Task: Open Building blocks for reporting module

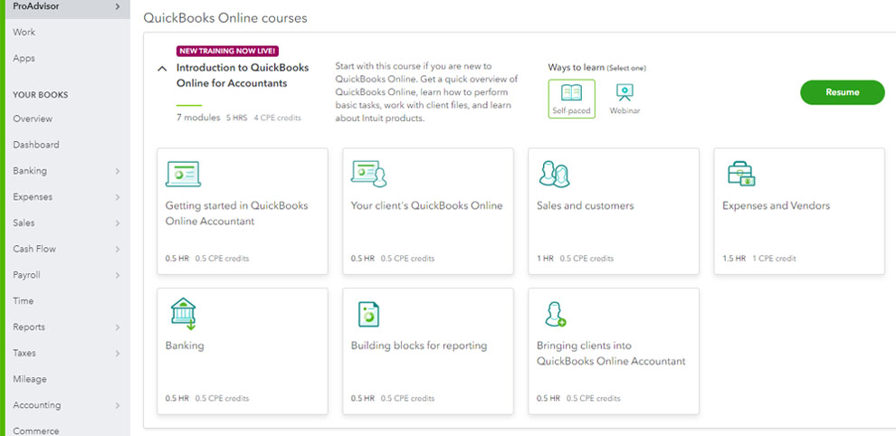Action: (x=419, y=346)
